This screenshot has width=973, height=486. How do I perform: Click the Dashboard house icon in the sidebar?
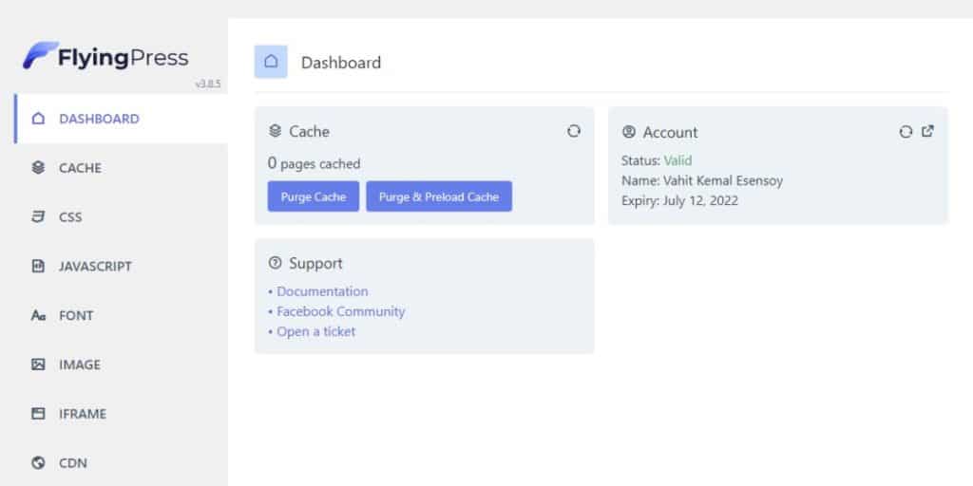[38, 119]
